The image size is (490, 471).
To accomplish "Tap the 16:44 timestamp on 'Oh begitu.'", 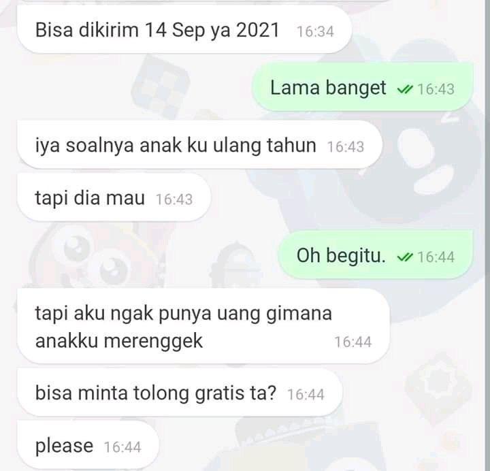I will 436,257.
